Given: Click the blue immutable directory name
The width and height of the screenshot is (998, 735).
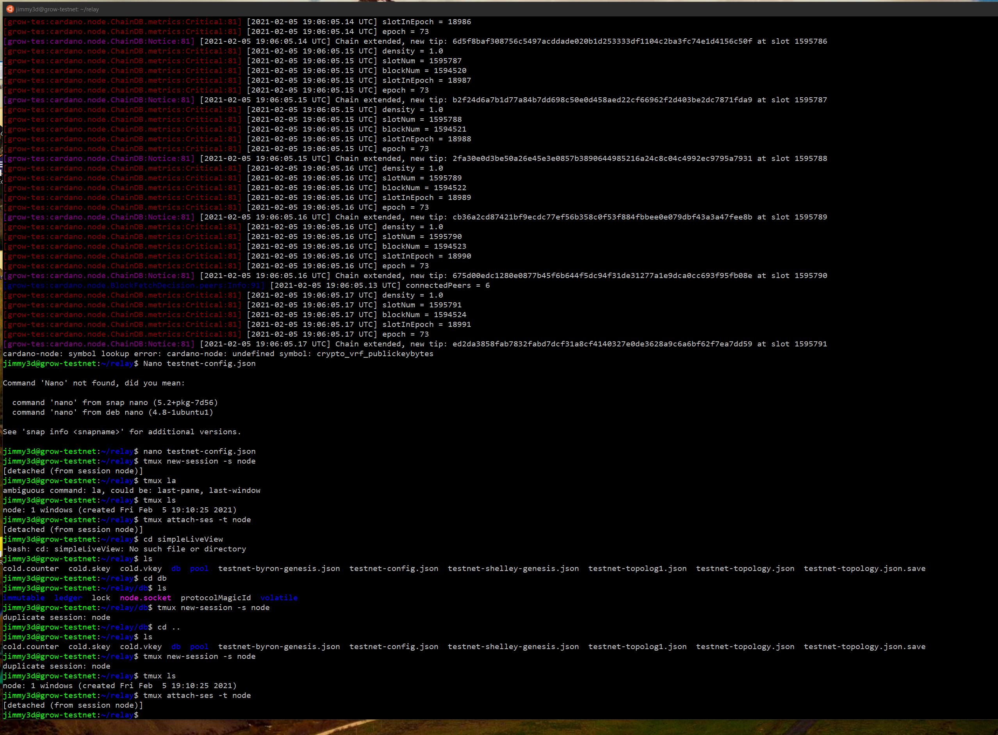Looking at the screenshot, I should 23,598.
